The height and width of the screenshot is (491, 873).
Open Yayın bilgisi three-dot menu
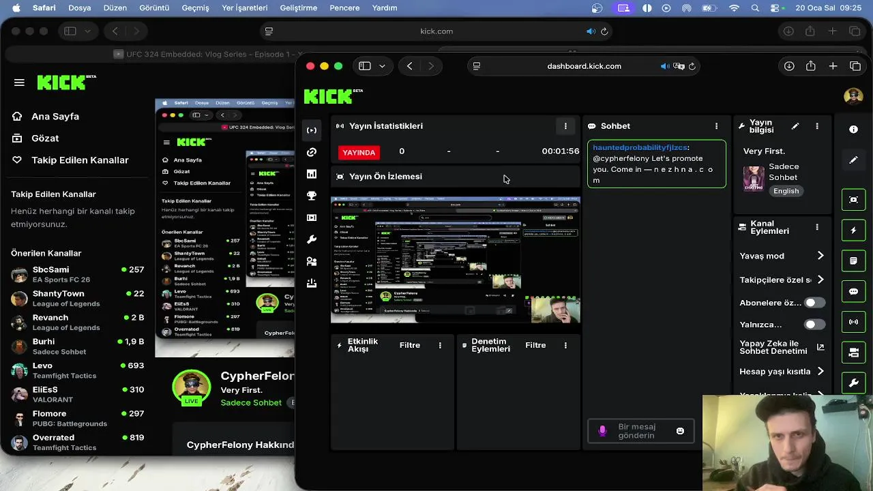tap(817, 126)
